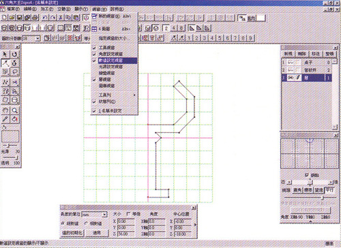Select the 相對值 radio button
Image resolution: width=341 pixels, height=248 pixels.
pos(86,223)
